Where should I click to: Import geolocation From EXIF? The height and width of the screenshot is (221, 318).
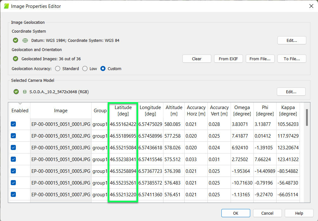click(x=228, y=58)
